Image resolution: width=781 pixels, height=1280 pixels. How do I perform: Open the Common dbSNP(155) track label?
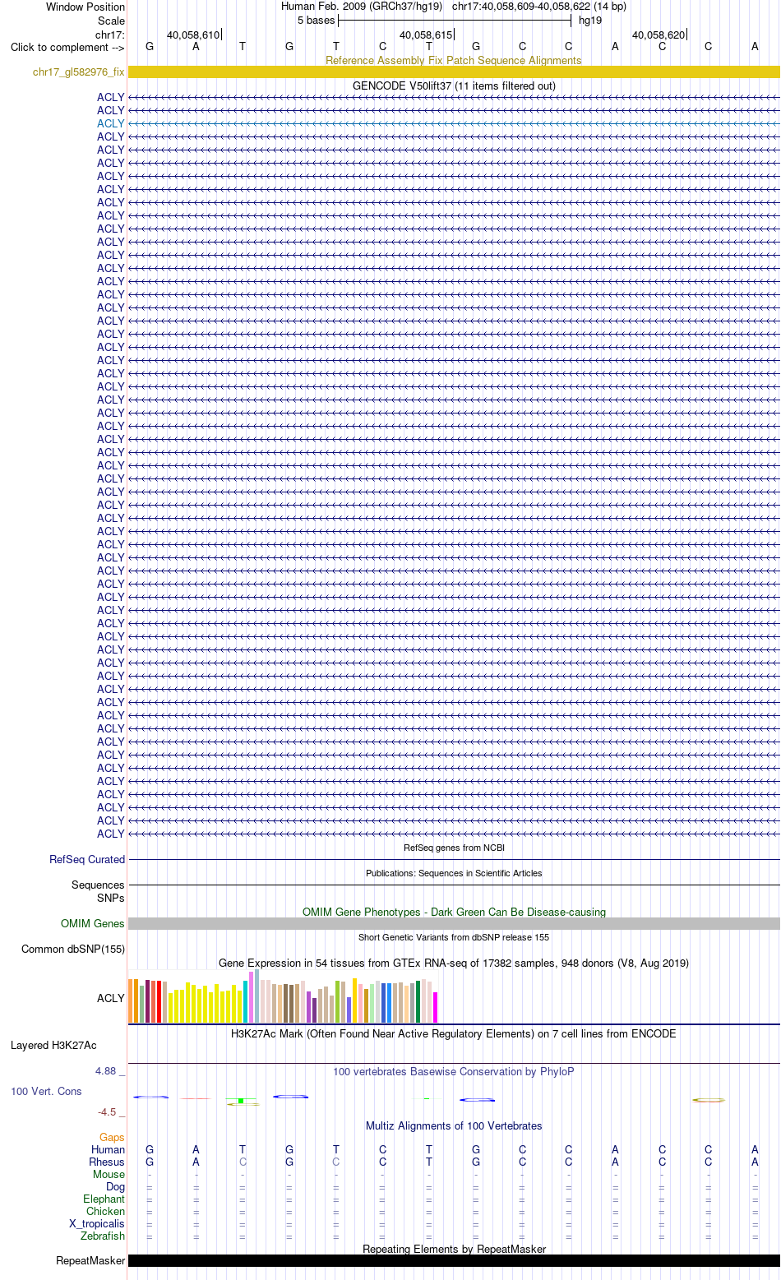coord(73,949)
